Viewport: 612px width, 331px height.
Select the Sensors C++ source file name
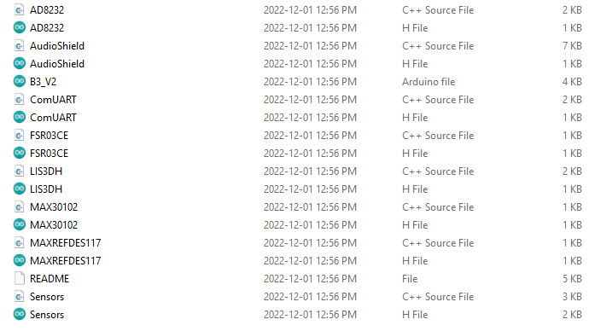[47, 297]
